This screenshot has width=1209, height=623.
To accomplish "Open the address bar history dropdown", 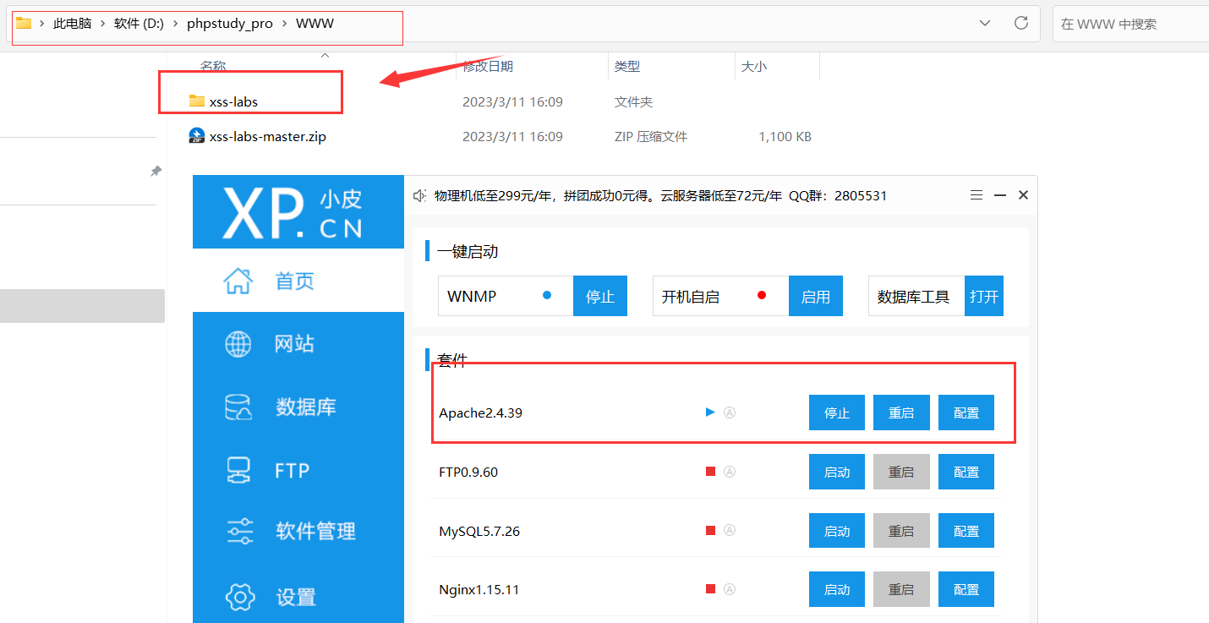I will click(985, 24).
